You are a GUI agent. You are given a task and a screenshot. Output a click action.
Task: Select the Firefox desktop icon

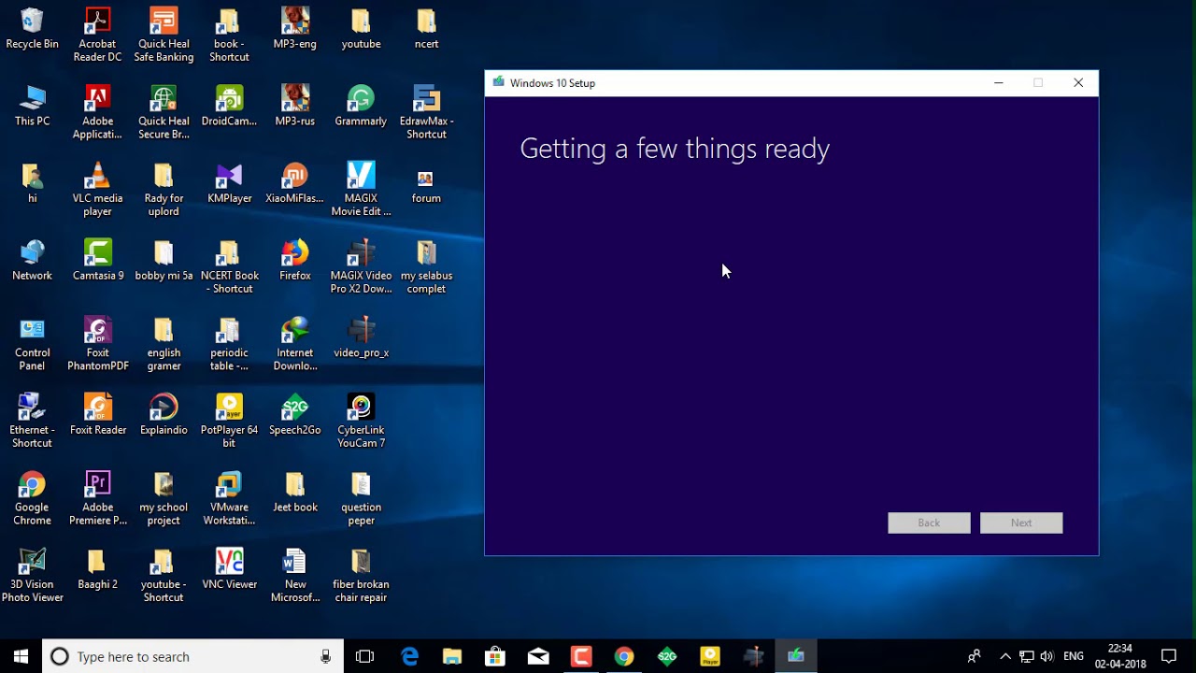294,260
